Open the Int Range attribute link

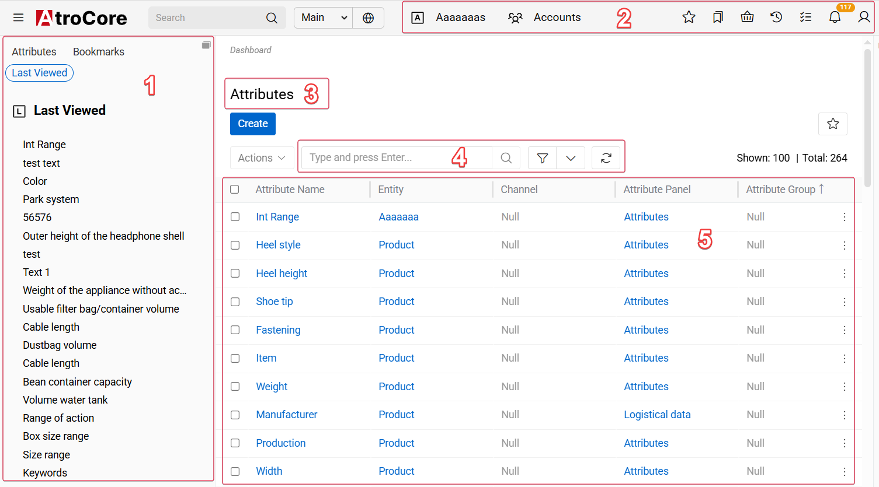277,216
